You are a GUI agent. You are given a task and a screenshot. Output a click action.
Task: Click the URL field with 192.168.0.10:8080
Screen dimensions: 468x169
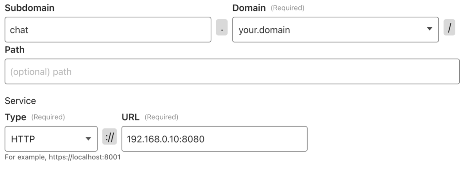pyautogui.click(x=214, y=138)
